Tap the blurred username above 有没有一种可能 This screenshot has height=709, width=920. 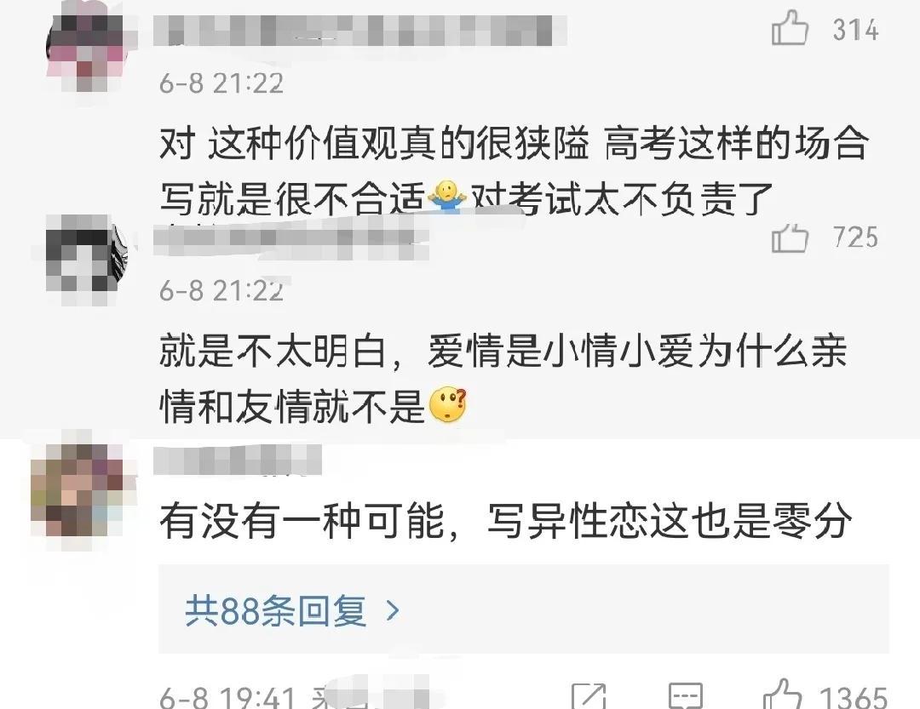[x=238, y=460]
